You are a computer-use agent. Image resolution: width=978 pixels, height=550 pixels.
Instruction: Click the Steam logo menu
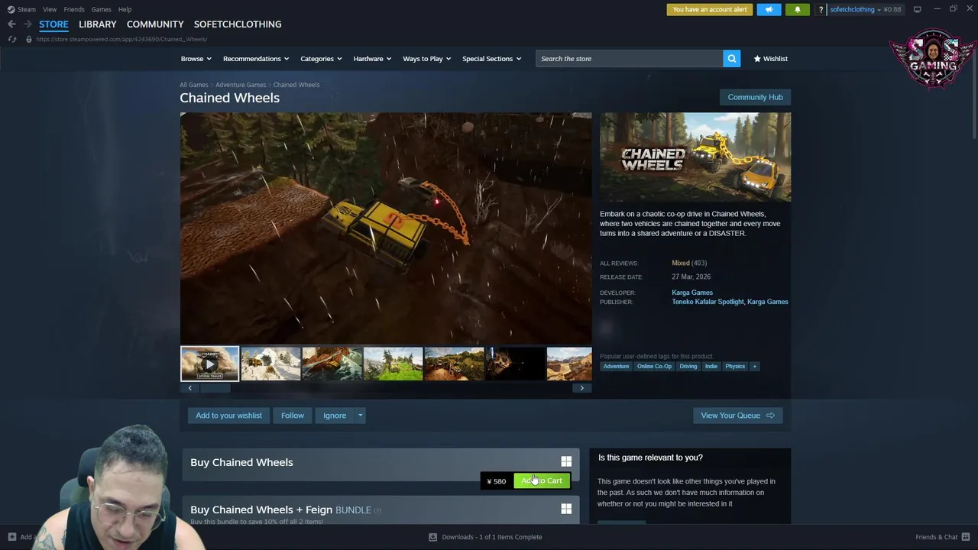pos(11,9)
